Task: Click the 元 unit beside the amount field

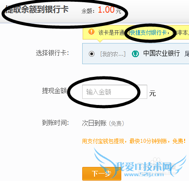Action: point(153,93)
